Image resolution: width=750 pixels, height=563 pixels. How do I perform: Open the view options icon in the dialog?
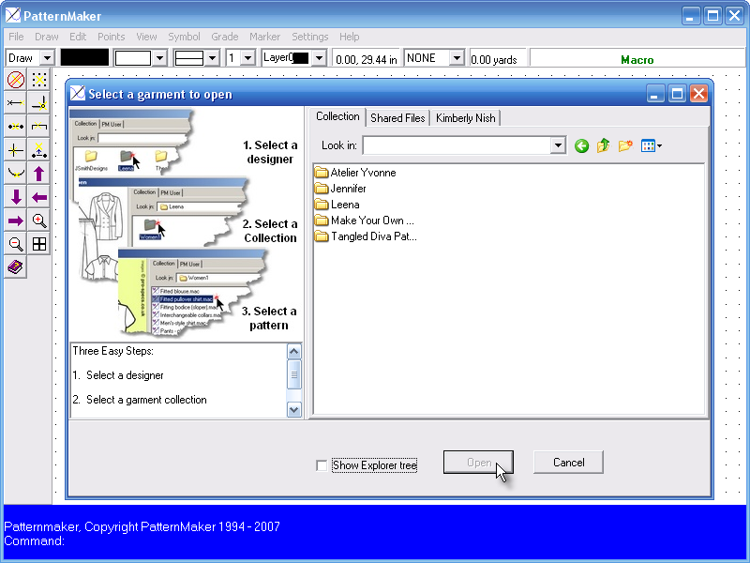click(646, 146)
